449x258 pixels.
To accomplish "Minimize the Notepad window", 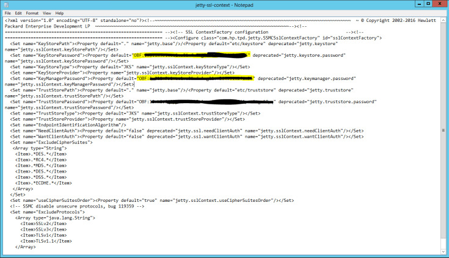I will pyautogui.click(x=419, y=4).
